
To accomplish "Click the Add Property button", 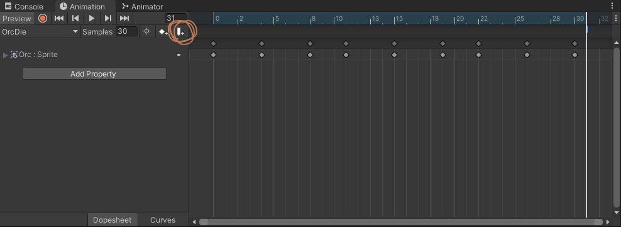I will tap(94, 74).
